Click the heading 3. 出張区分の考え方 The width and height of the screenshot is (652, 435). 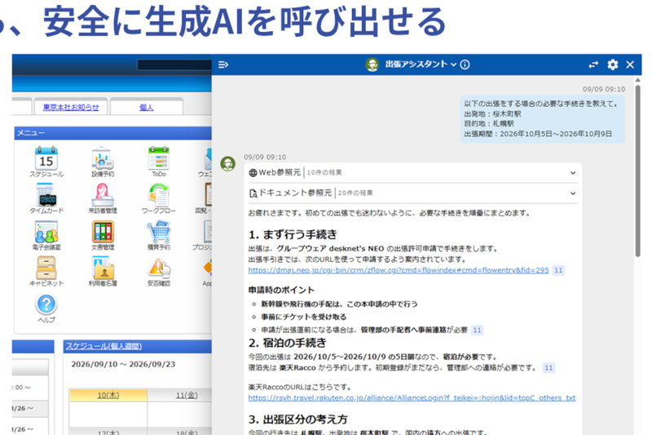pos(297,419)
